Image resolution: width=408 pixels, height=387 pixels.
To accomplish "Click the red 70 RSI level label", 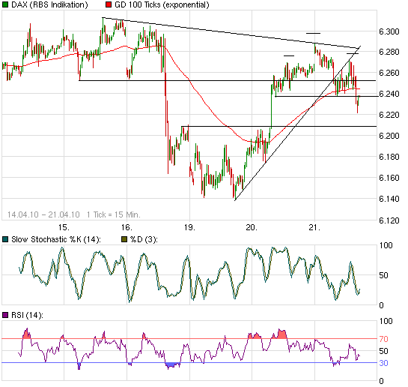I will point(383,339).
